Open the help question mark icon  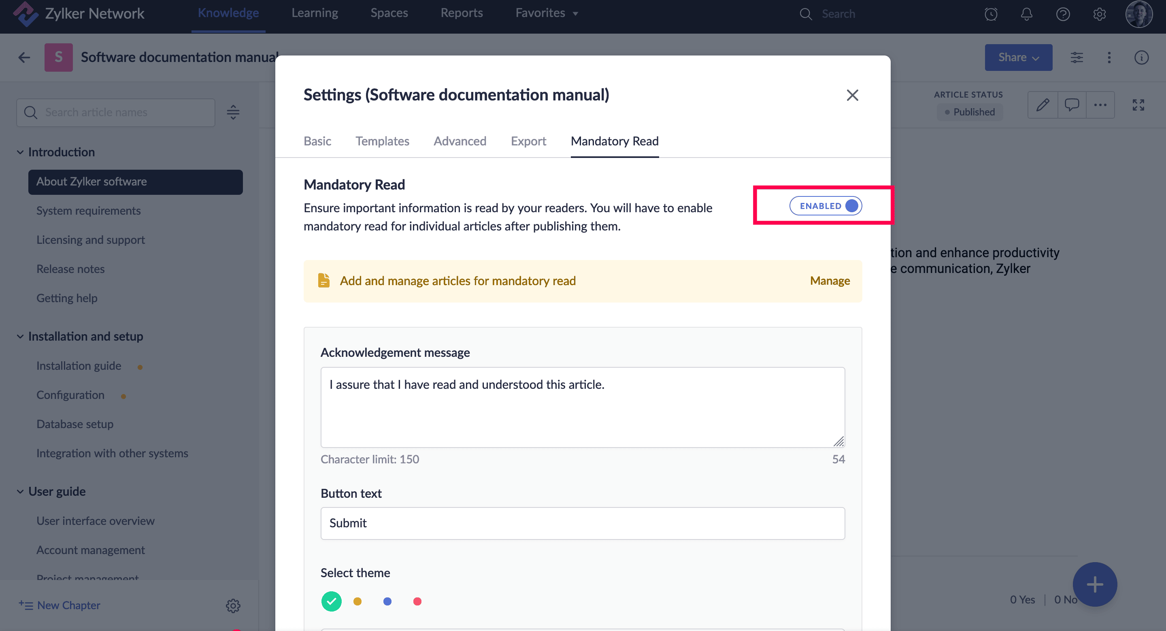[x=1063, y=14]
